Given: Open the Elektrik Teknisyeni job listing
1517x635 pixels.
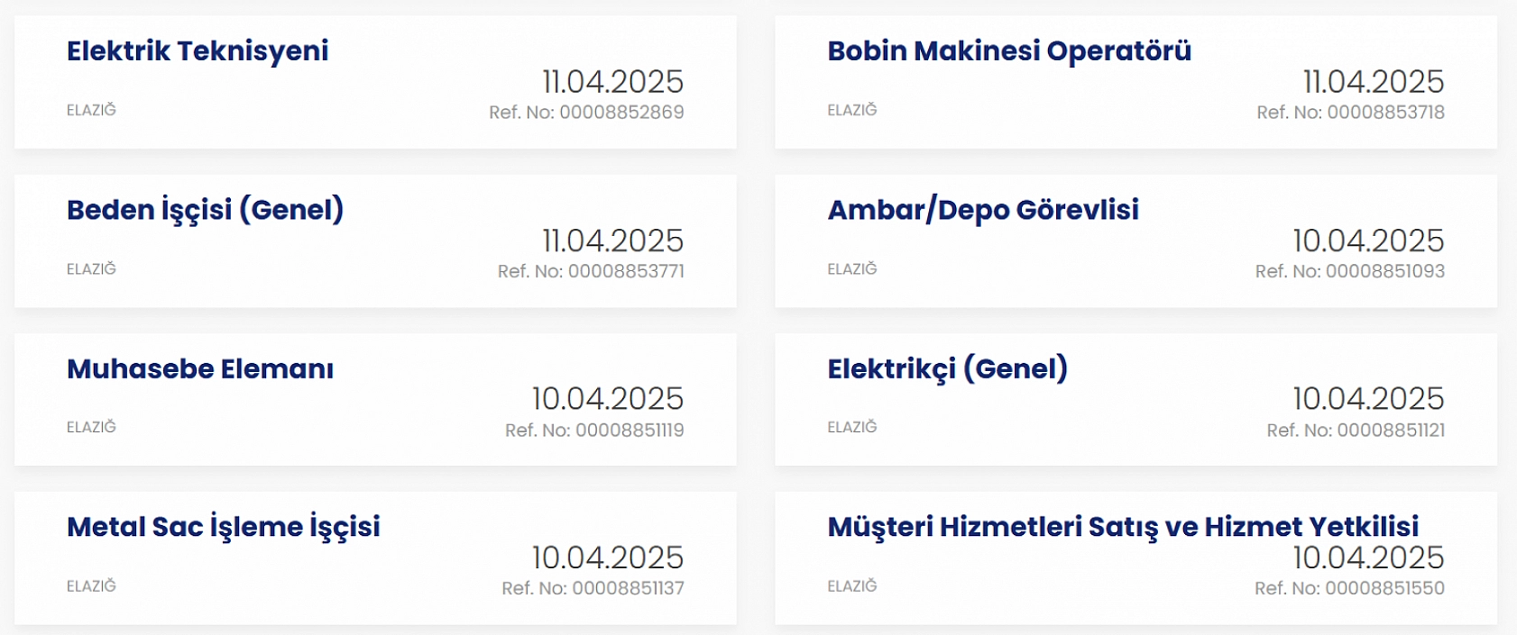Looking at the screenshot, I should point(198,51).
